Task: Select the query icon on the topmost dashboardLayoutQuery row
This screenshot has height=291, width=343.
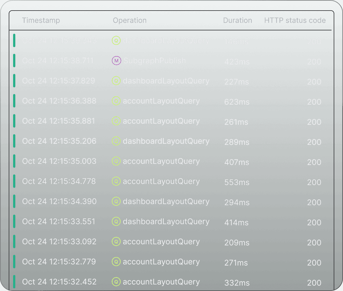Action: (x=116, y=41)
